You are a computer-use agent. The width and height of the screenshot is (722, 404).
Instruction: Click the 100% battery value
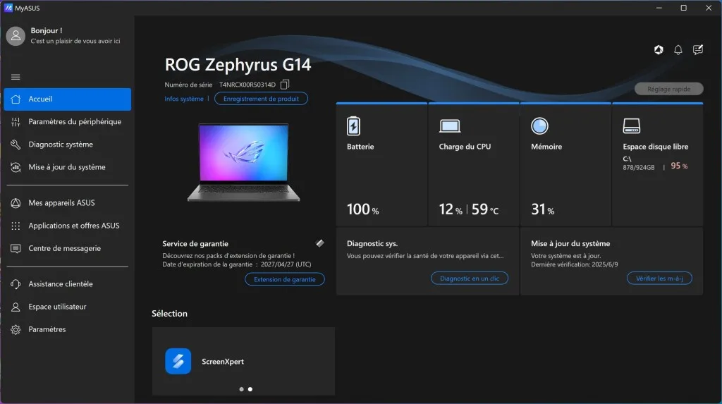click(363, 209)
